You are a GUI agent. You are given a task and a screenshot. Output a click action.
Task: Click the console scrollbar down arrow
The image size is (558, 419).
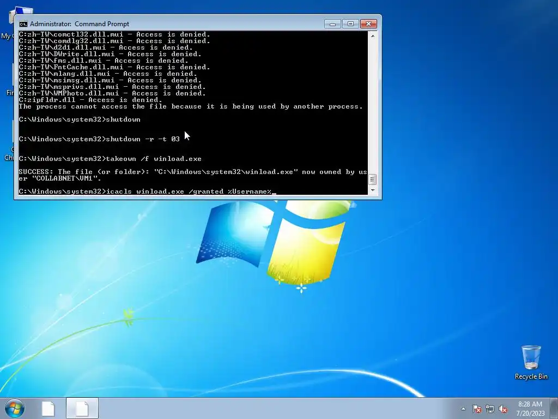[x=372, y=190]
